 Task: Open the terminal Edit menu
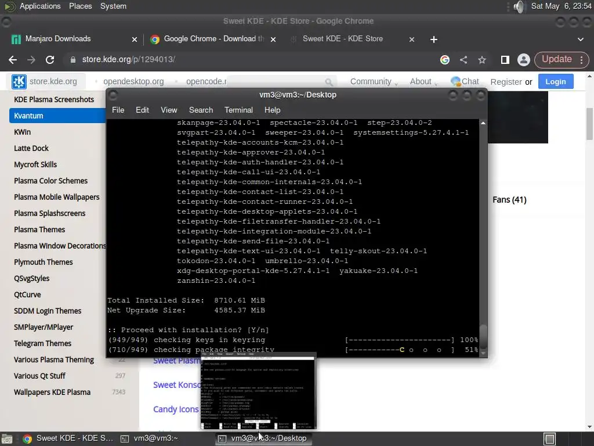[142, 110]
